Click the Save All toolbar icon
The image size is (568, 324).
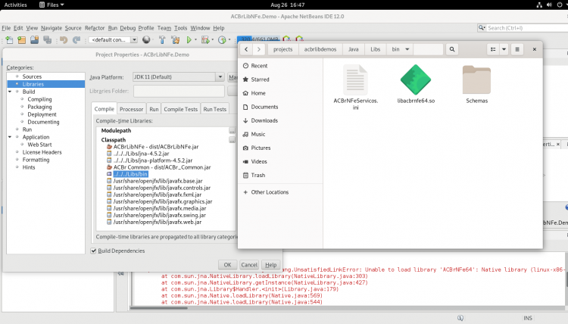[x=48, y=40]
